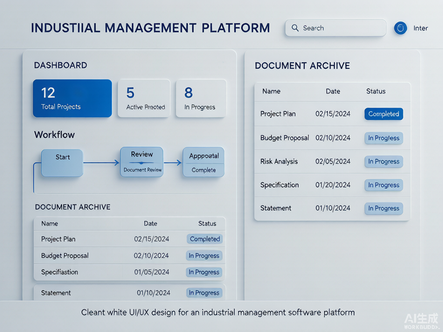The image size is (443, 332).
Task: Click the In Progress badge for Specification 01/20/2024
Action: [x=384, y=185]
